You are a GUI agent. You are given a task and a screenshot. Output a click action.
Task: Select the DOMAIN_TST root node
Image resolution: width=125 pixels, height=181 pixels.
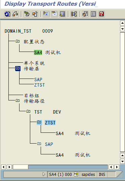coord(18,31)
